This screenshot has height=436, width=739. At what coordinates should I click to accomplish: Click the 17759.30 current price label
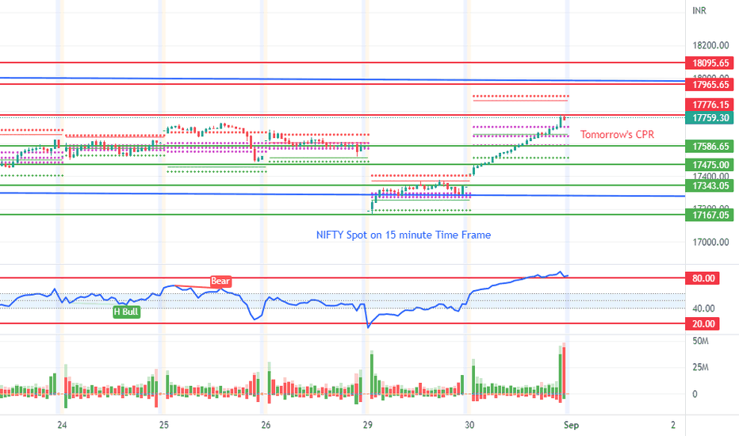(x=710, y=118)
